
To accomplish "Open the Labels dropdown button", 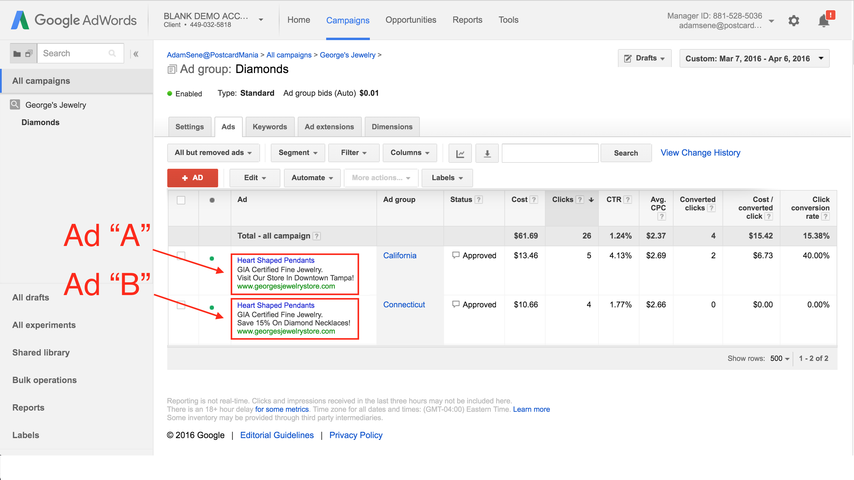I will (447, 178).
